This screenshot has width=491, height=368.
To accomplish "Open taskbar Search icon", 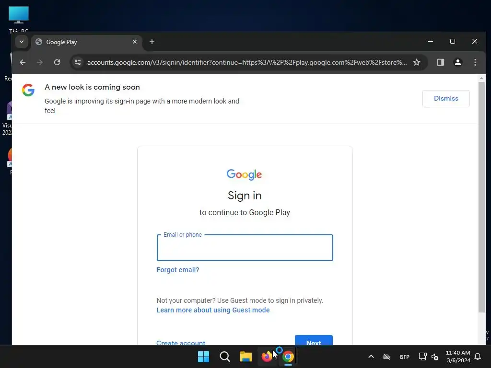I will (224, 356).
